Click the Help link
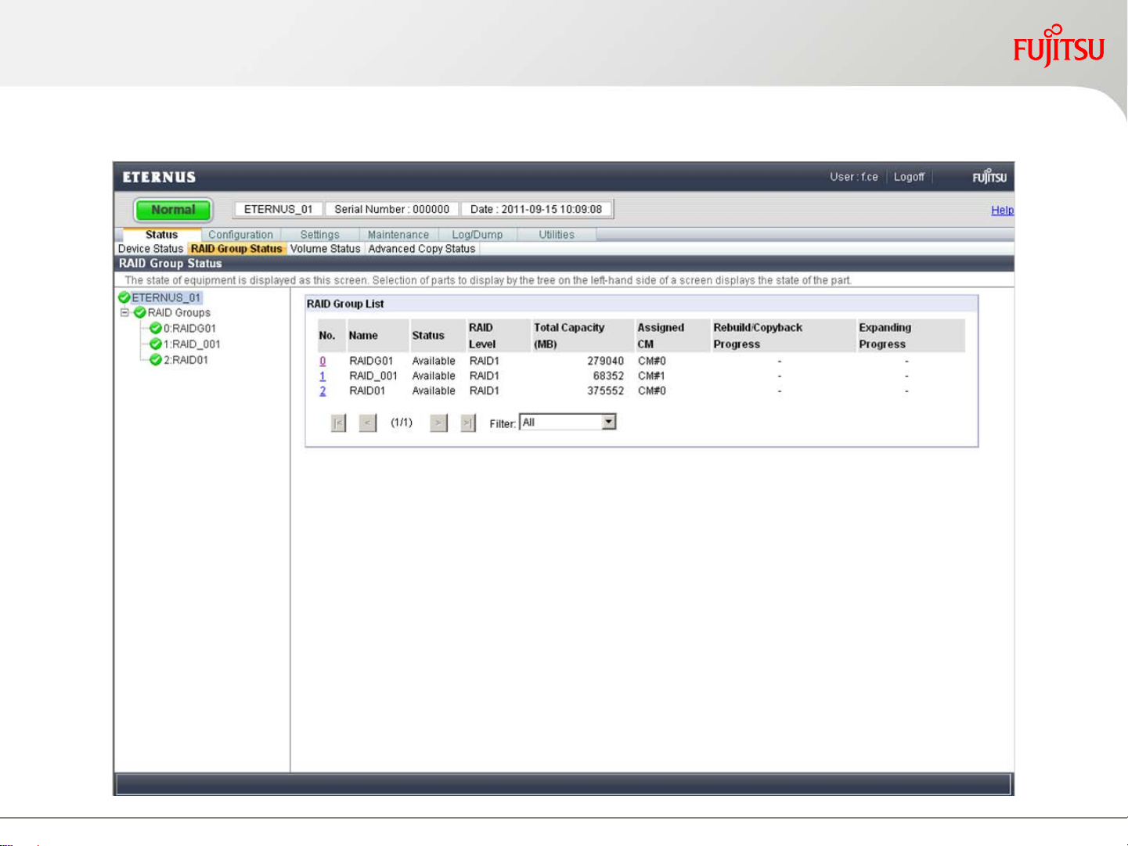Screen dimensions: 1128x846 (x=1002, y=211)
